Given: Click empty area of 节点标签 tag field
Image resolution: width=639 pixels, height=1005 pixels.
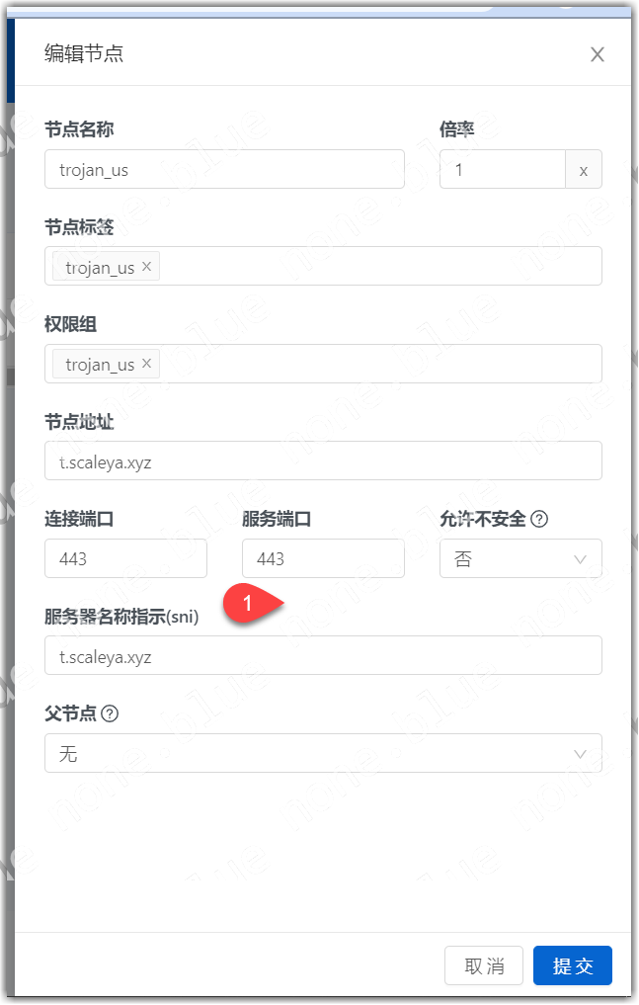Looking at the screenshot, I should (x=381, y=266).
